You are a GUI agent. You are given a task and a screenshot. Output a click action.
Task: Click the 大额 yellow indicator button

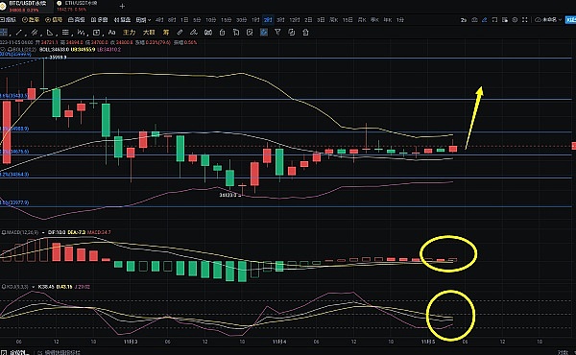click(149, 33)
